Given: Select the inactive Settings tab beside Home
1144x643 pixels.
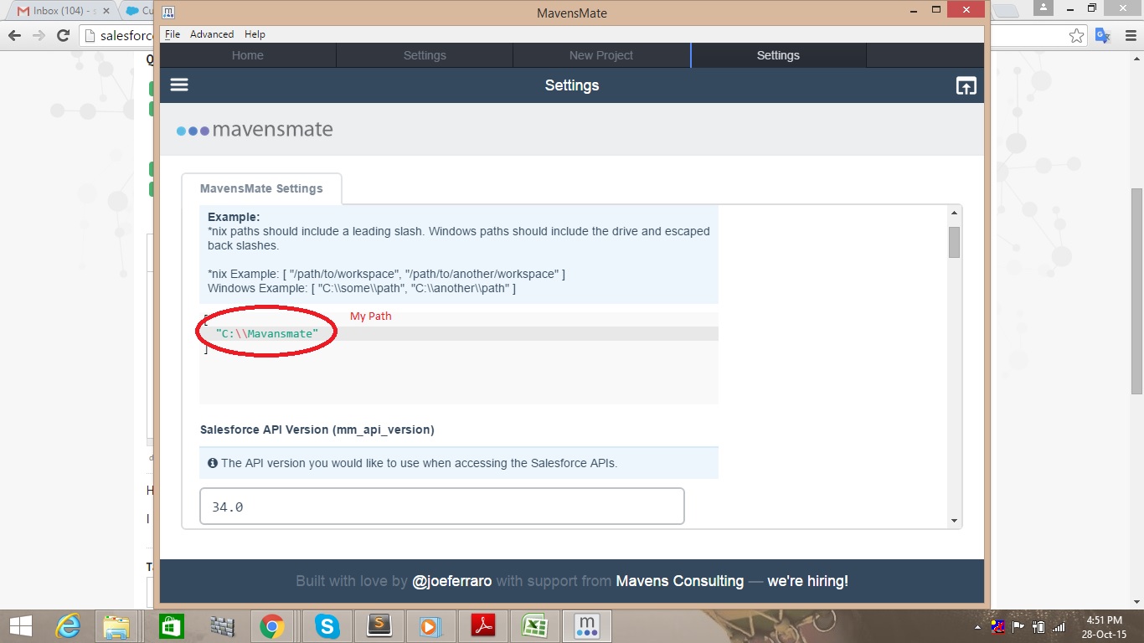Looking at the screenshot, I should [x=425, y=55].
